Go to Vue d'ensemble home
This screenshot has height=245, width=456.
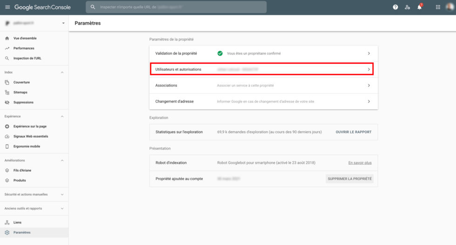[25, 39]
